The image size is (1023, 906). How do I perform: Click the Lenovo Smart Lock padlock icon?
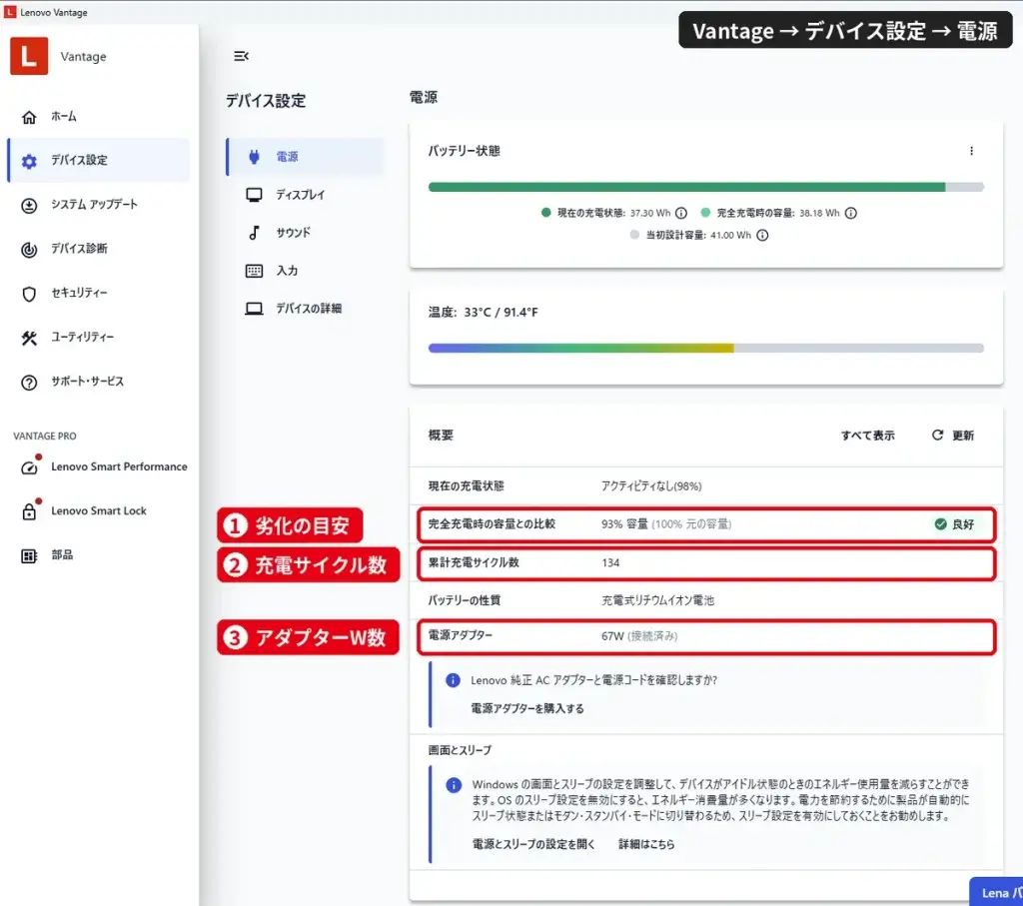pos(29,511)
